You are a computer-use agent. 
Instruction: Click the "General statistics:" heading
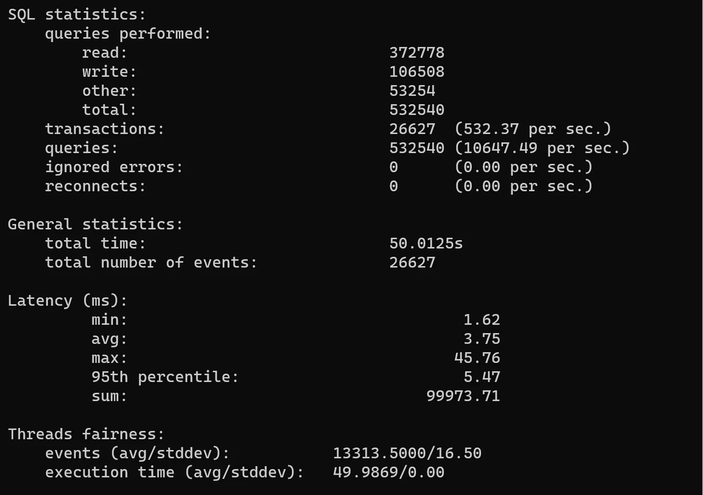(95, 225)
